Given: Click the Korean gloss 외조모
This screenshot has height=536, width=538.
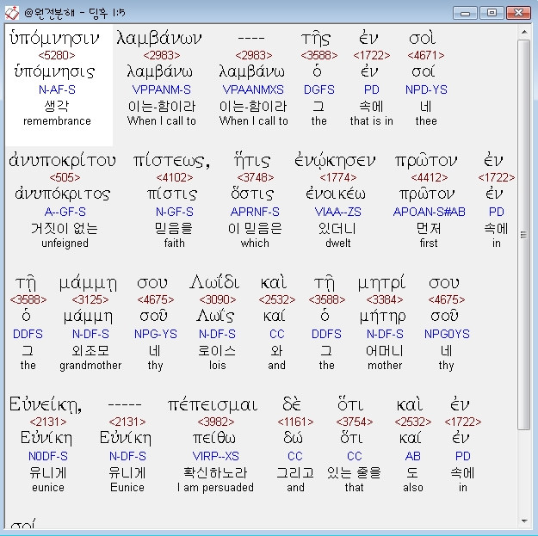Looking at the screenshot, I should 90,350.
